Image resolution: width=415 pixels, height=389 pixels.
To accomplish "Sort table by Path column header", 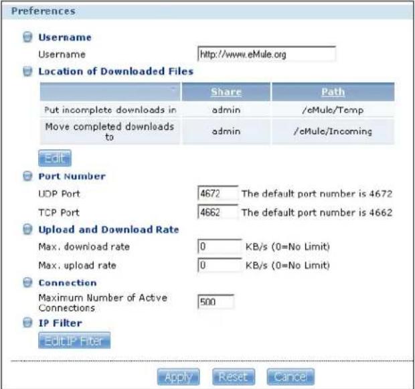I will pyautogui.click(x=333, y=92).
